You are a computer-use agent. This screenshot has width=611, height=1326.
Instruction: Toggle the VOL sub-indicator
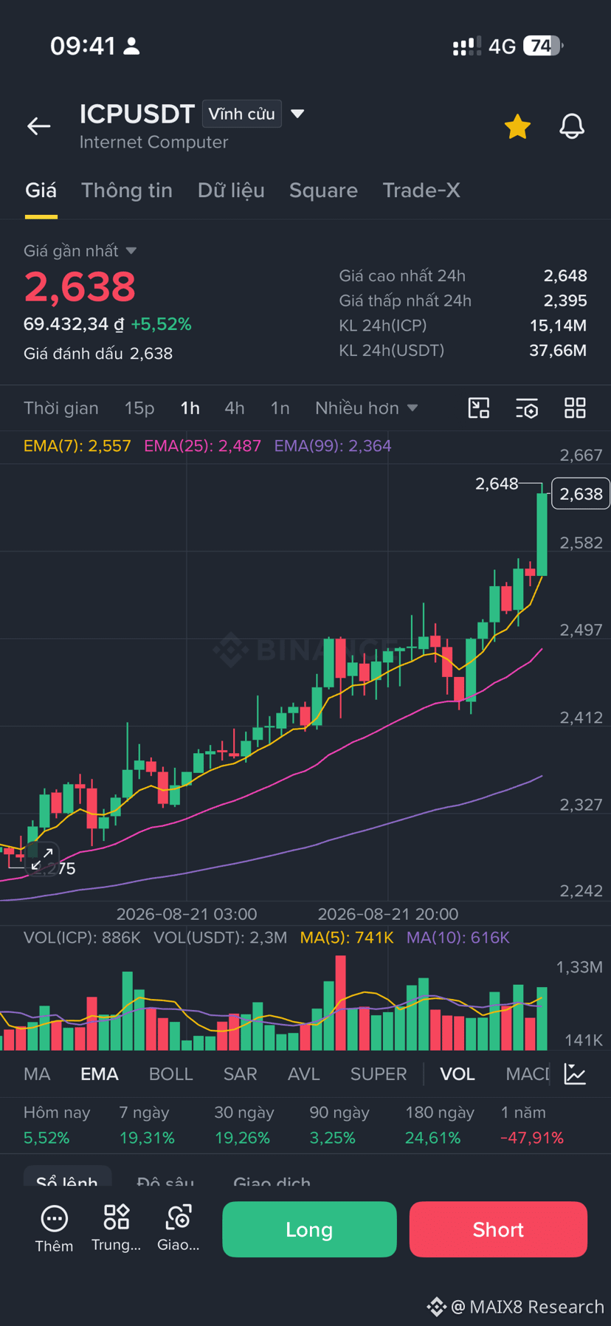(458, 1074)
